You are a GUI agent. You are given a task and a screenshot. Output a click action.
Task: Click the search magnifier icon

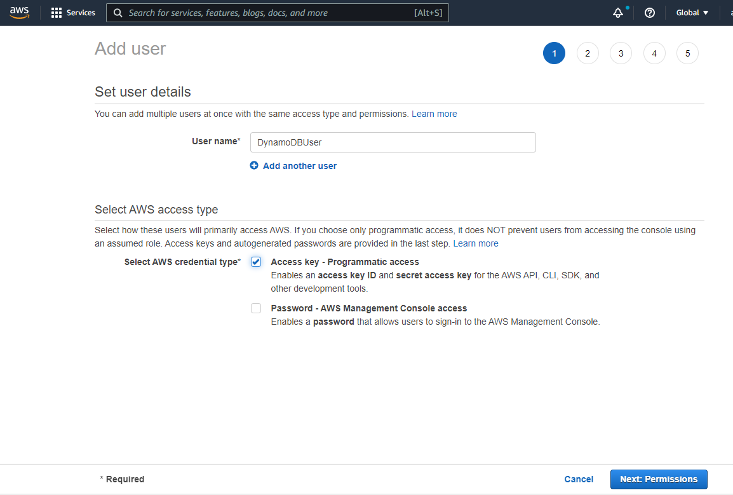click(x=118, y=13)
